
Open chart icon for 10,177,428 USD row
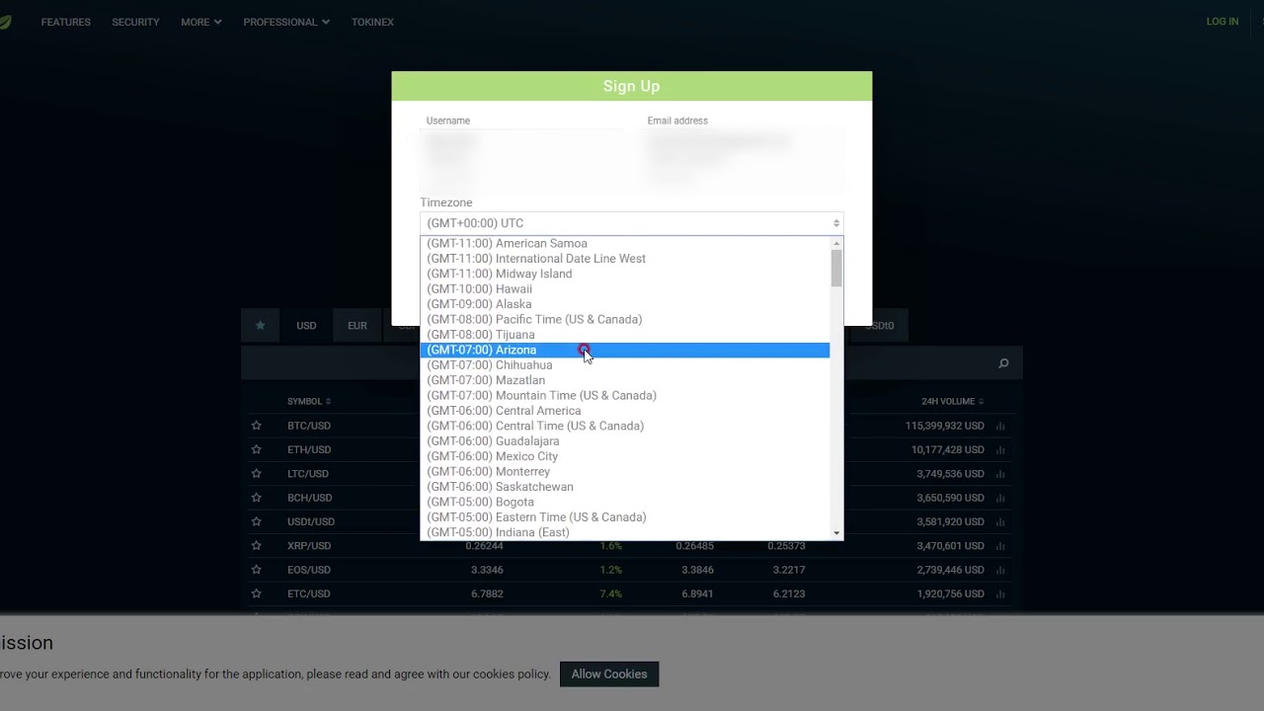[x=1000, y=449]
